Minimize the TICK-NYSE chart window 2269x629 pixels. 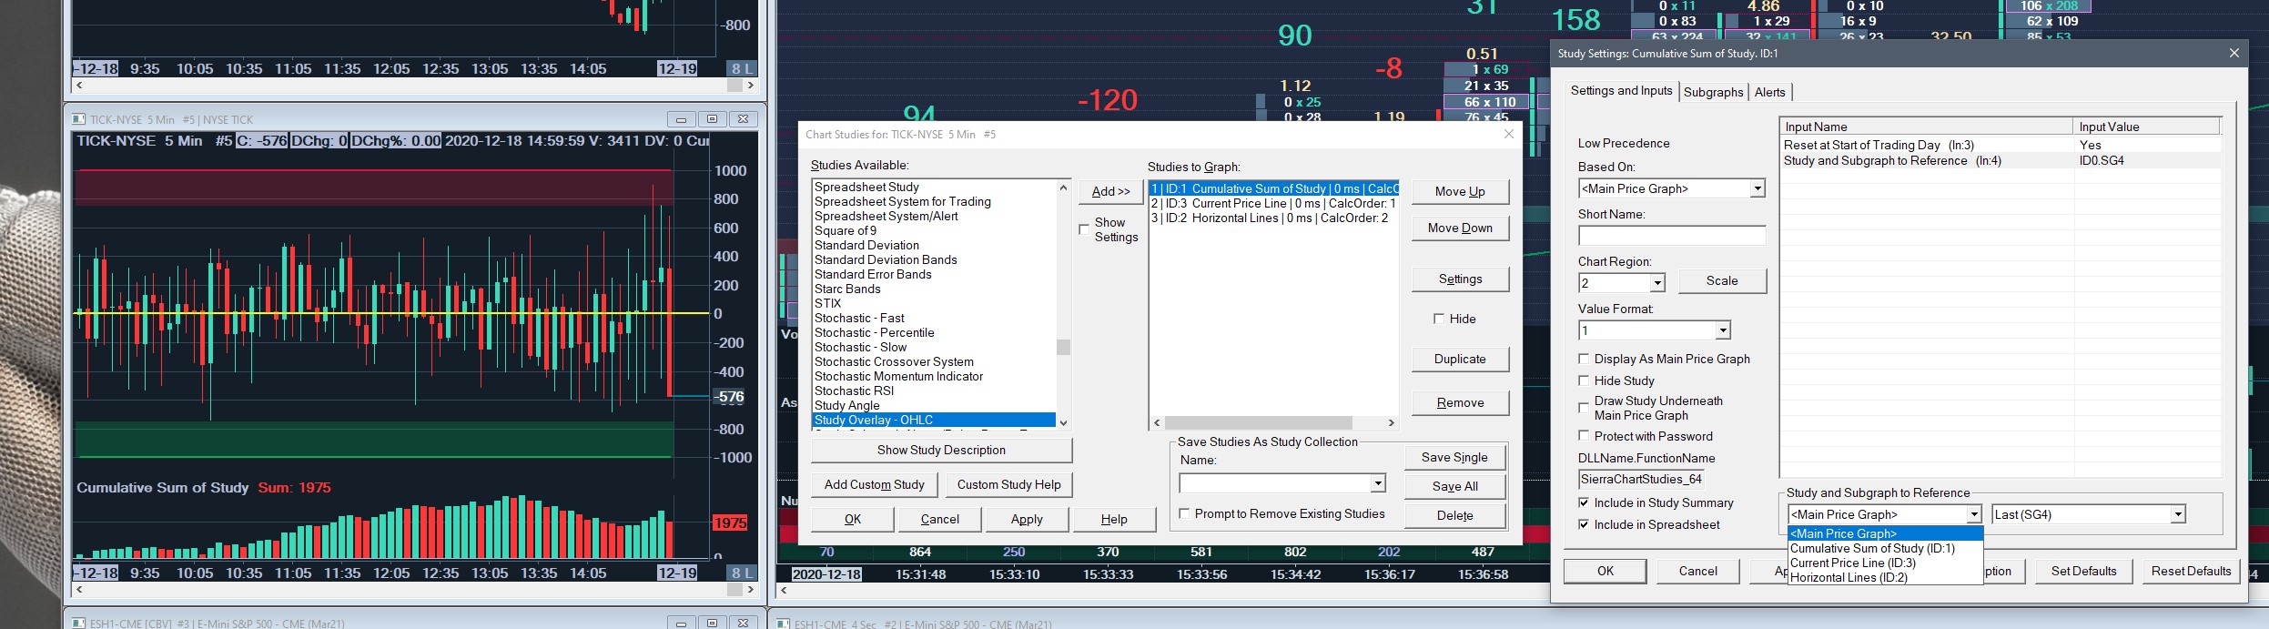(x=680, y=119)
